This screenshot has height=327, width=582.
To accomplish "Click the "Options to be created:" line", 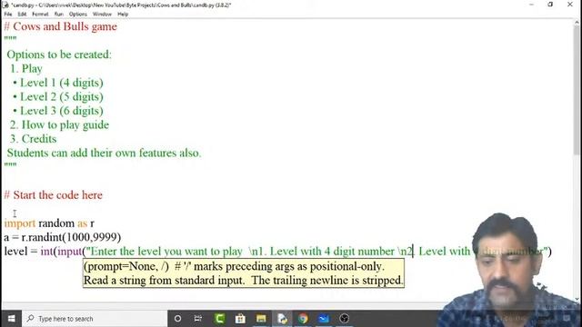I will coord(59,54).
